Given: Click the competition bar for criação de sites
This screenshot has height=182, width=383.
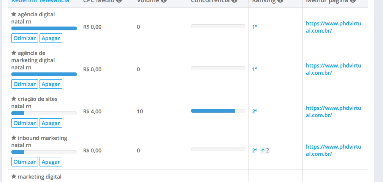Looking at the screenshot, I should (218, 111).
